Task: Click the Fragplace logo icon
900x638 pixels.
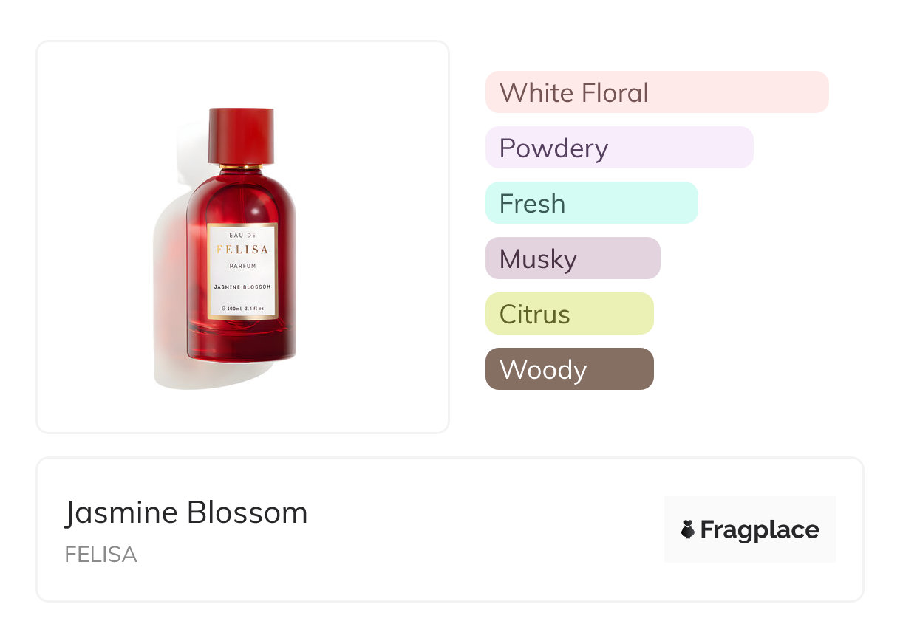Action: pos(688,529)
